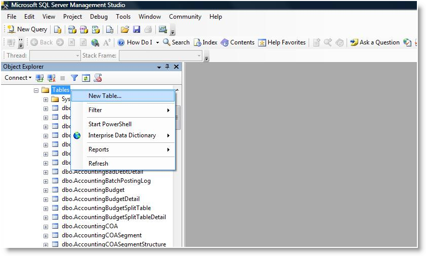Close the Object Explorer panel
Image resolution: width=426 pixels, height=256 pixels.
point(176,67)
